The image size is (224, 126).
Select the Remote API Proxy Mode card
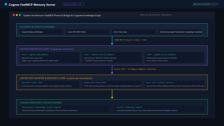112,84
